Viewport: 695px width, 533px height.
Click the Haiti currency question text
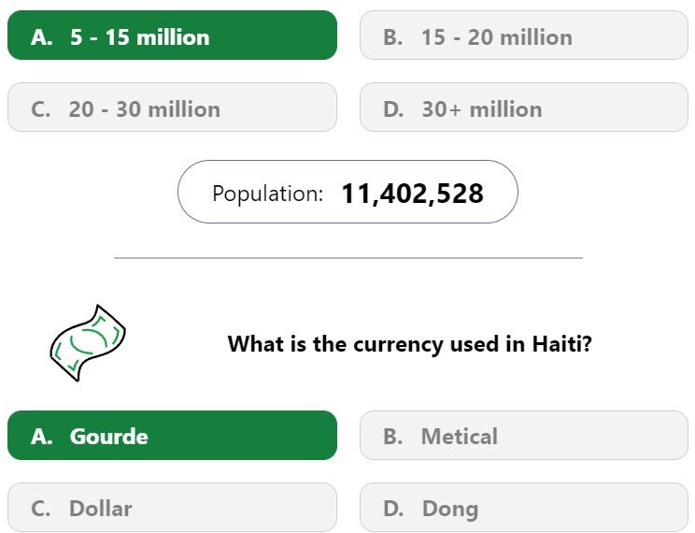tap(409, 344)
